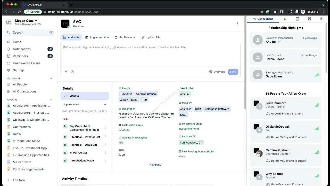This screenshot has height=186, width=330.
Task: Save the current note
Action: [x=233, y=72]
